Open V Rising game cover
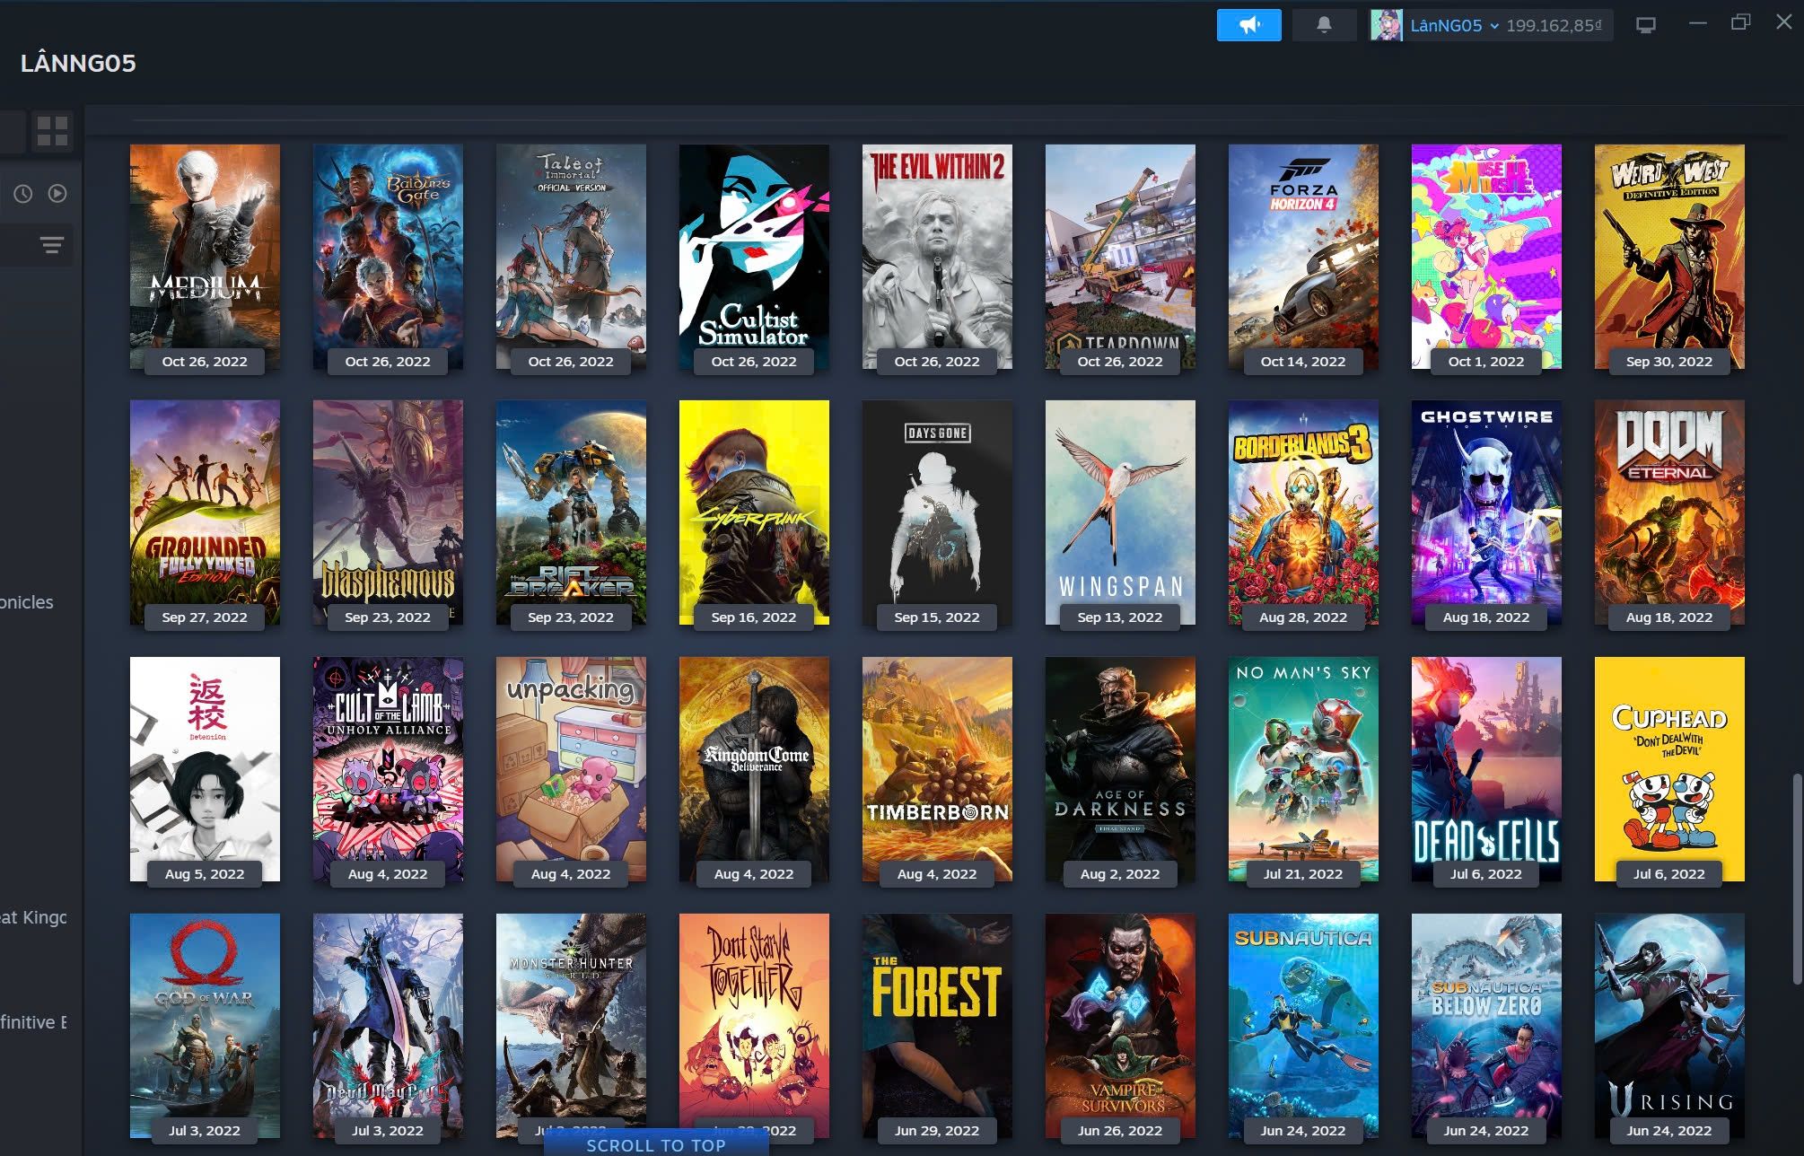Viewport: 1804px width, 1156px height. (x=1669, y=1026)
